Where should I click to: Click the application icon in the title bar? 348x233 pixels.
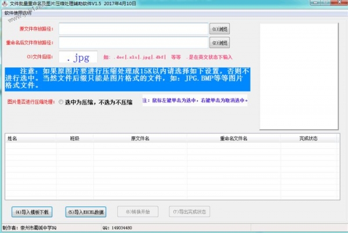(5, 3)
